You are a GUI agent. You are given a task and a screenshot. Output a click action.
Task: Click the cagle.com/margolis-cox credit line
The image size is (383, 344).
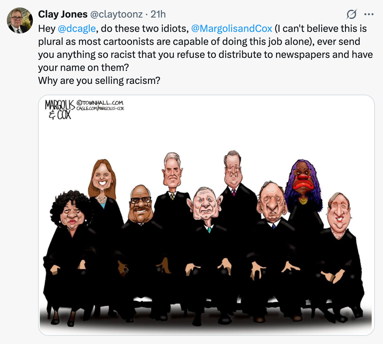[x=100, y=108]
